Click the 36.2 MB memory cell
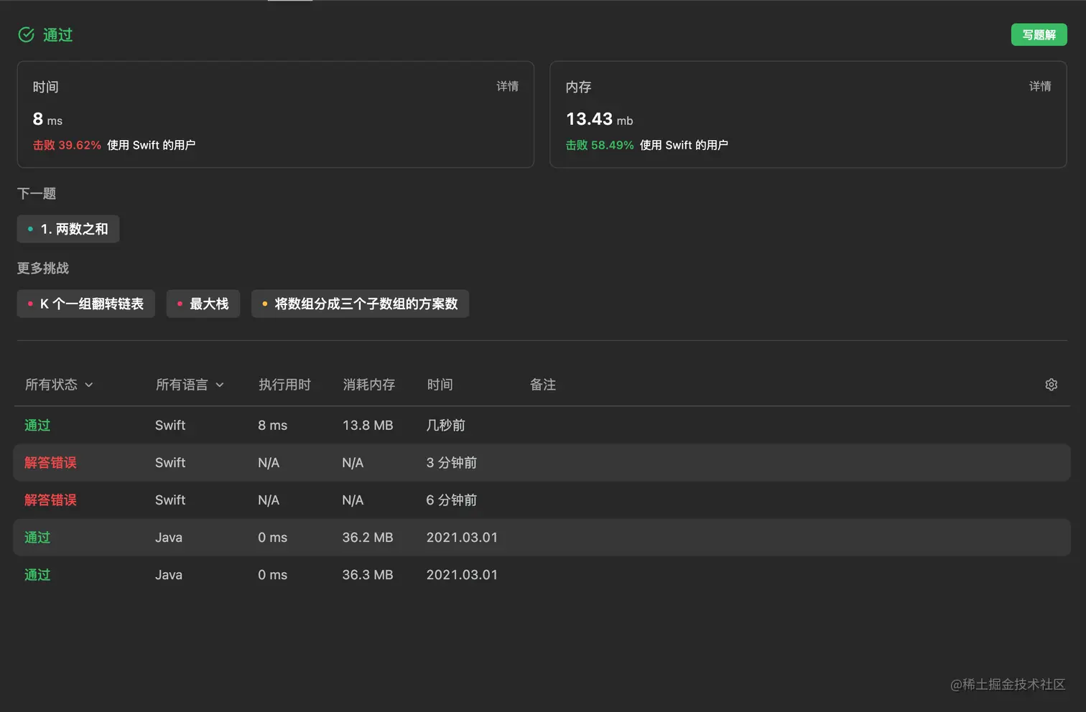Viewport: 1086px width, 712px height. click(x=368, y=537)
